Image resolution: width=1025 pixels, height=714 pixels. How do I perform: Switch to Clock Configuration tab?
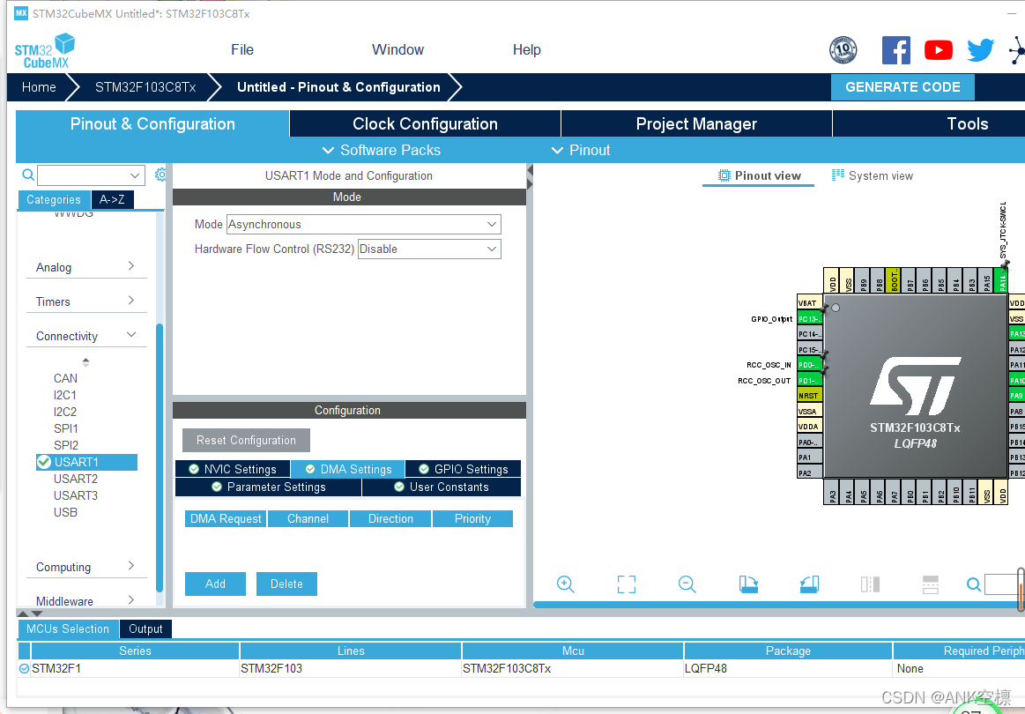(425, 123)
